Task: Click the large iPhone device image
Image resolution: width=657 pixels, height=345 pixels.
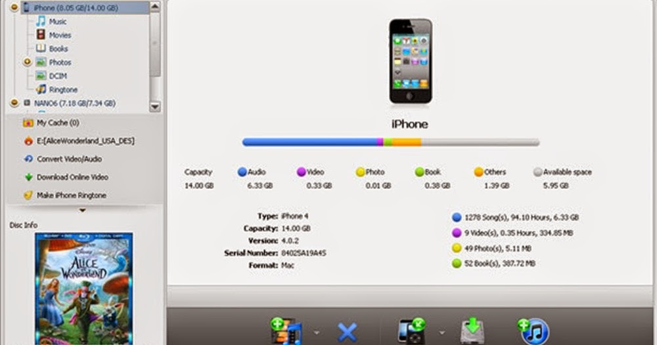Action: click(410, 61)
